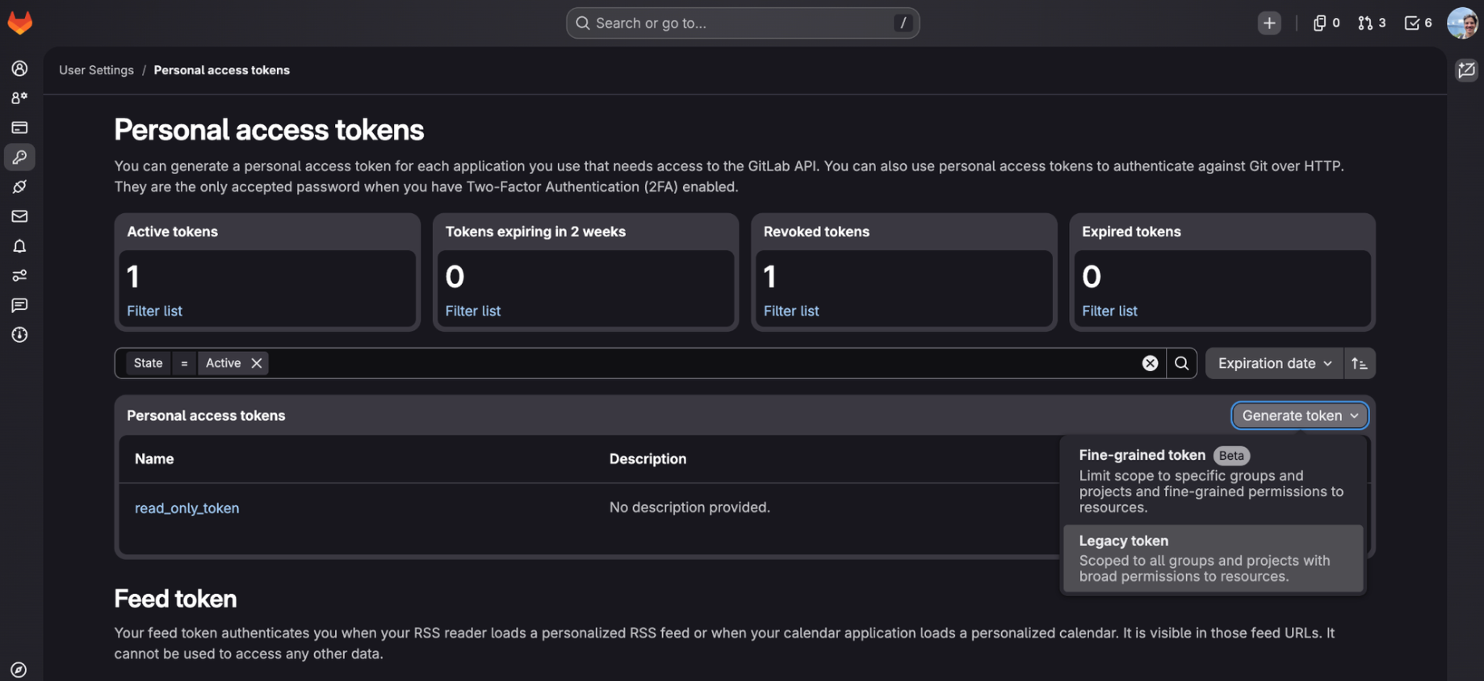Open the Expiration date sort dropdown

click(1274, 363)
